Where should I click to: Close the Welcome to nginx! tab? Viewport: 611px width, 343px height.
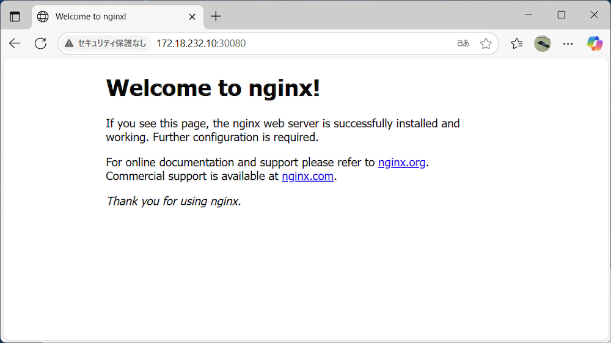[x=192, y=17]
